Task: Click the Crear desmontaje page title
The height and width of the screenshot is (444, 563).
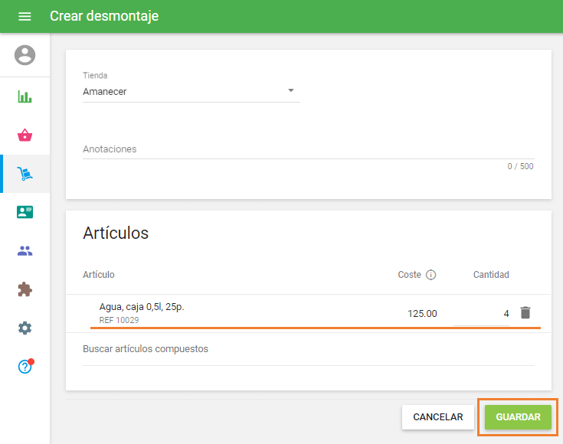Action: pyautogui.click(x=104, y=16)
